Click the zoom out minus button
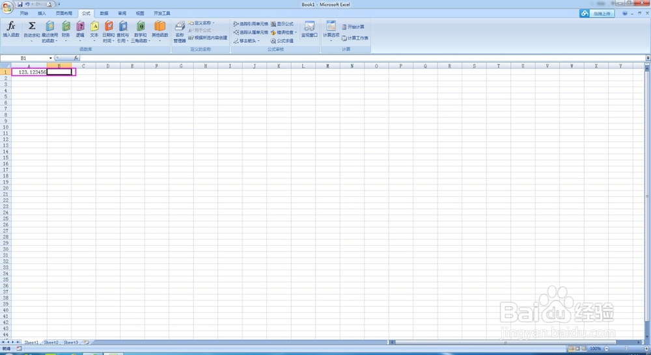Image resolution: width=651 pixels, height=355 pixels. click(x=607, y=348)
